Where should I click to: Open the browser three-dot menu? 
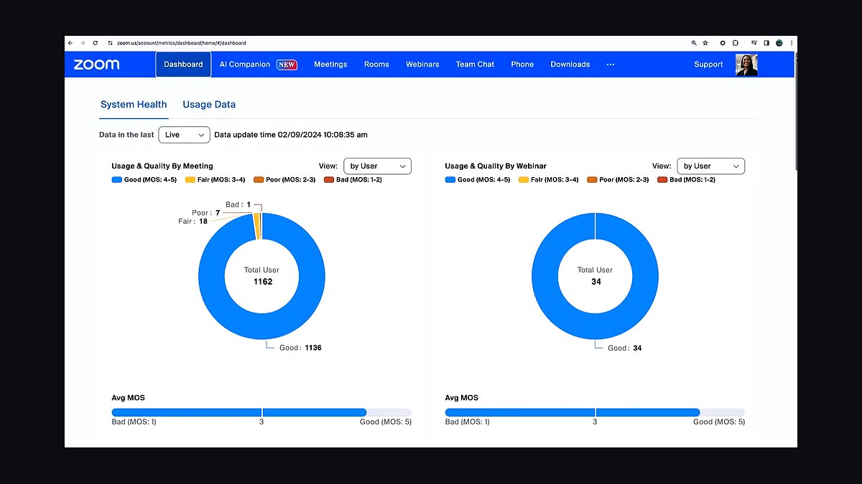coord(790,43)
